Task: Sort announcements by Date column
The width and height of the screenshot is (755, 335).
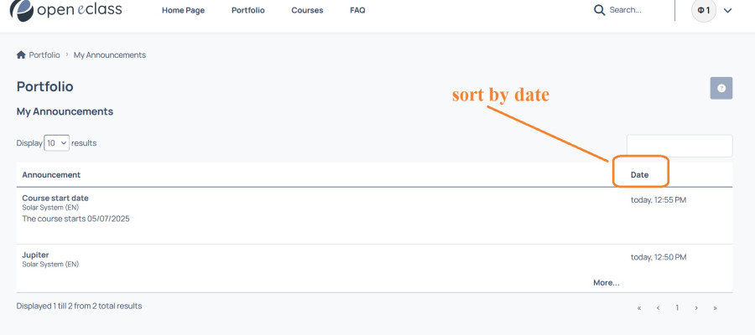Action: coord(639,175)
